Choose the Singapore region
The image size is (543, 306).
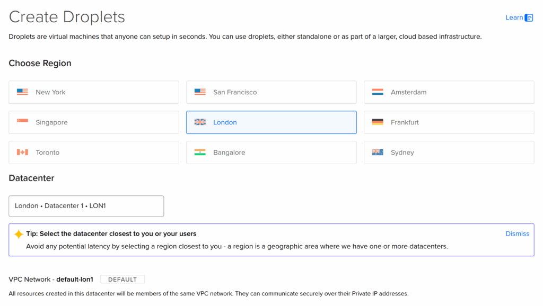(x=94, y=122)
